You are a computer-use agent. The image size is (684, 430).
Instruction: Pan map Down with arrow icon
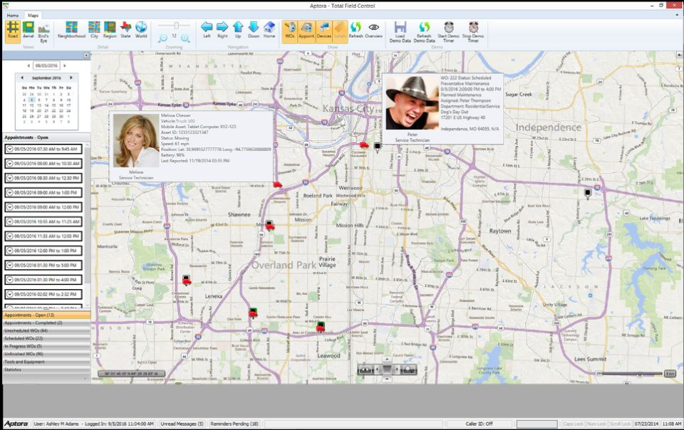pyautogui.click(x=254, y=30)
